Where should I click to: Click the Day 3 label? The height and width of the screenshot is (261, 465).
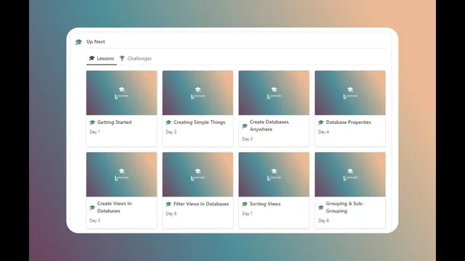pyautogui.click(x=247, y=139)
